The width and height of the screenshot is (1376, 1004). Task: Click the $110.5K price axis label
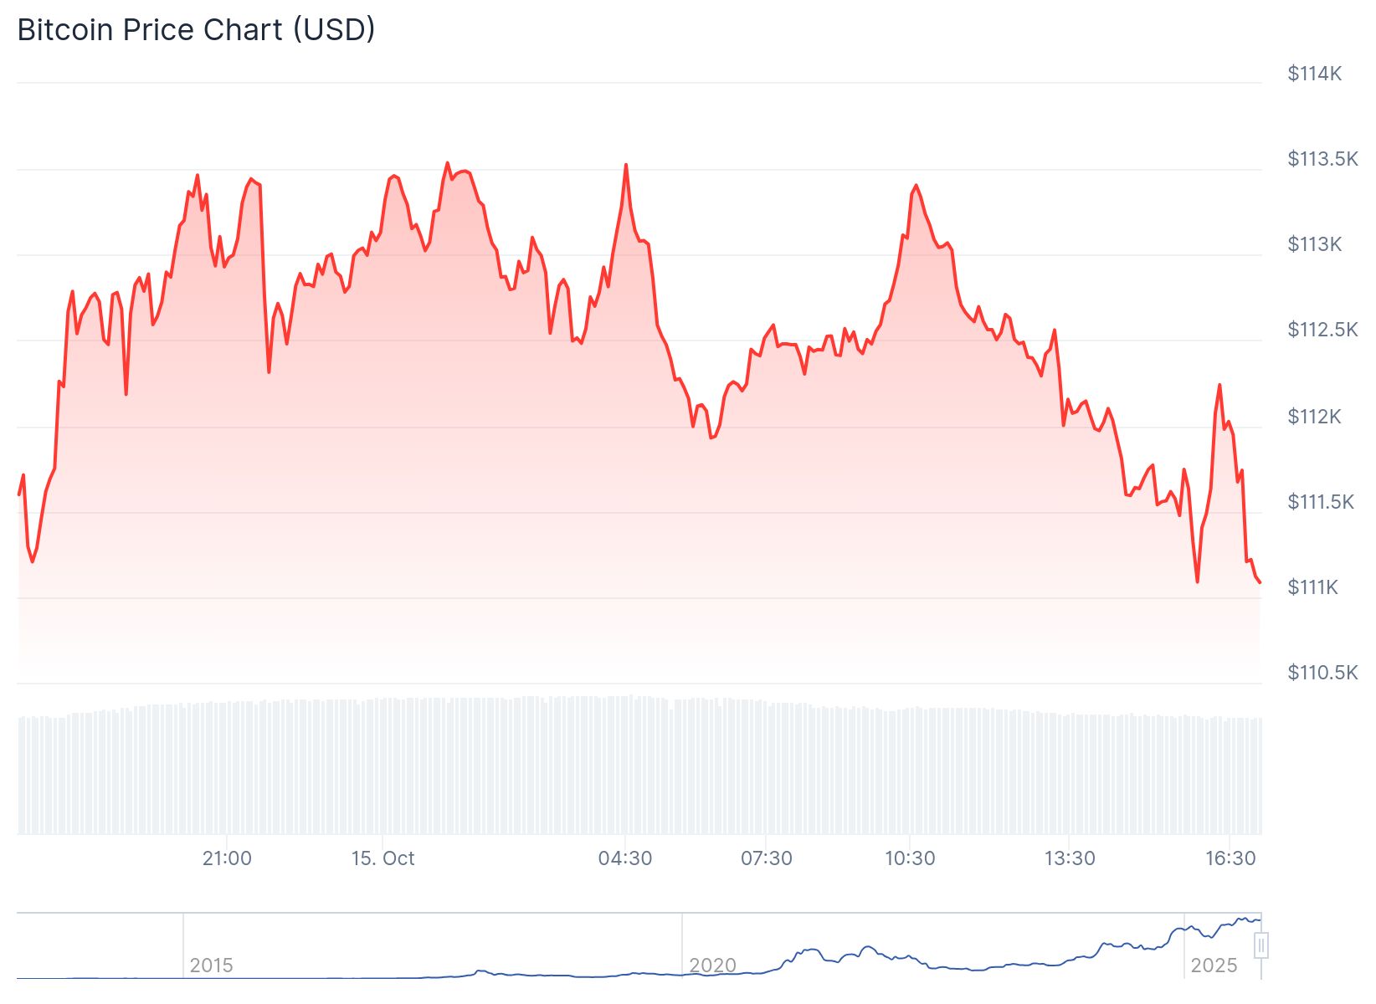tap(1322, 673)
